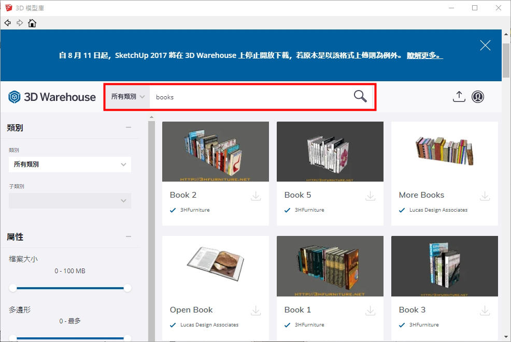Click the window scrollbar up arrow
The image size is (511, 342).
coord(506,34)
